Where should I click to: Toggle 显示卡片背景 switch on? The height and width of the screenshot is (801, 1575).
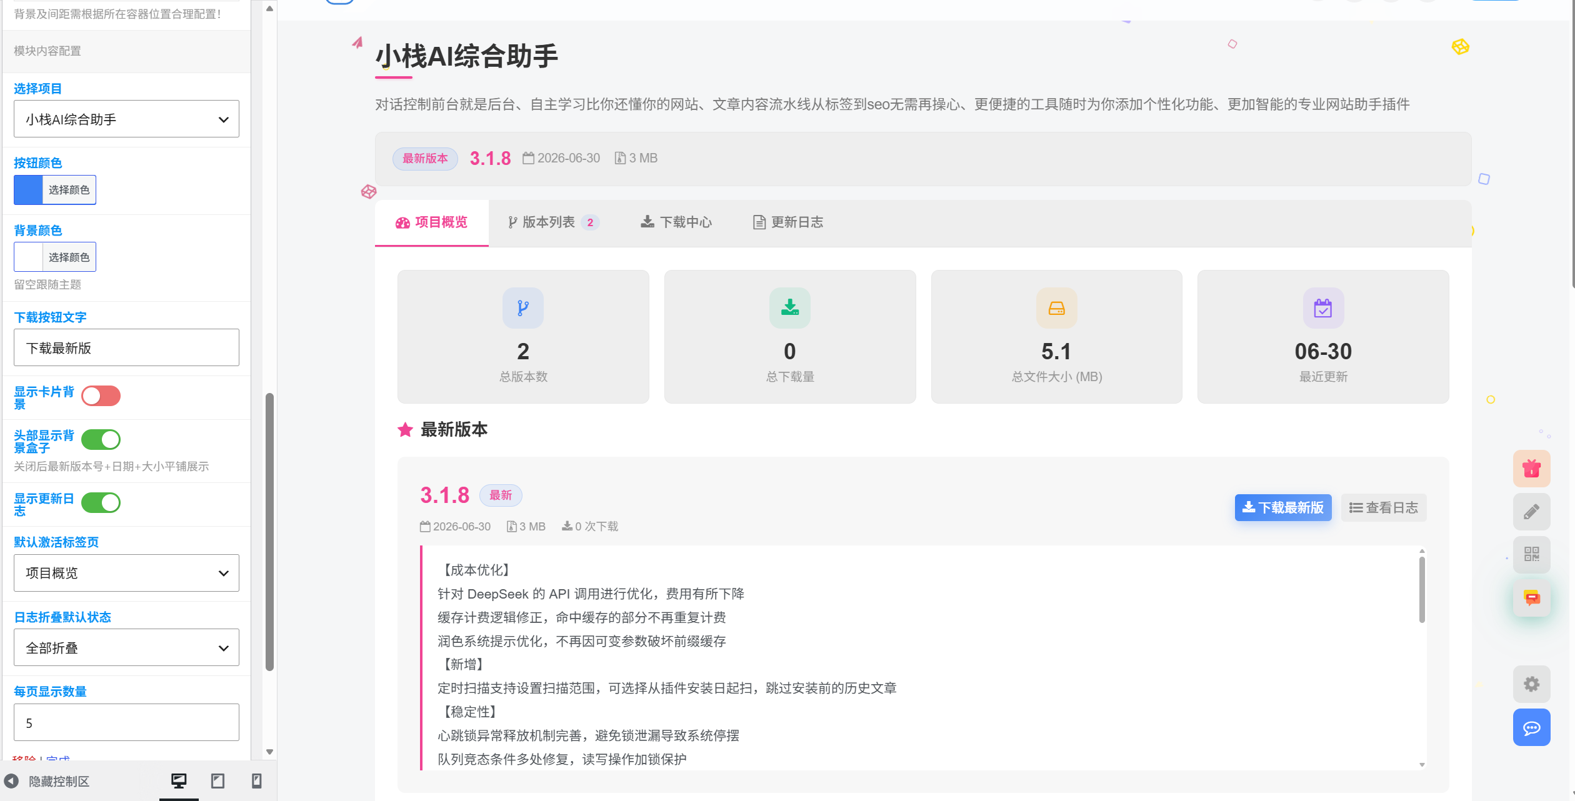pyautogui.click(x=101, y=396)
